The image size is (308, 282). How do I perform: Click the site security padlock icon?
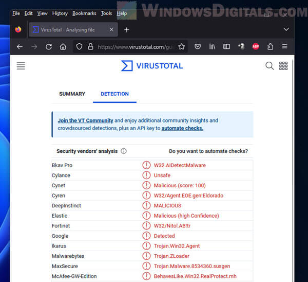click(90, 47)
